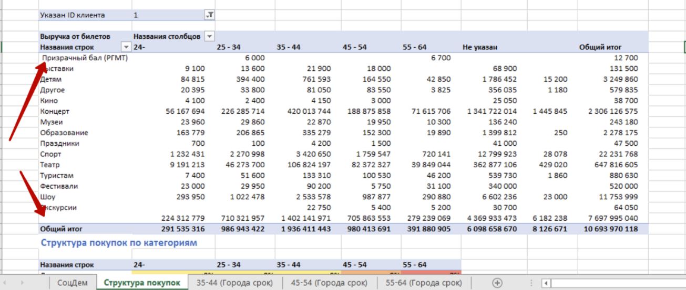Select the Призрачный бал (РГМТ) row label
This screenshot has height=290, width=686.
pyautogui.click(x=84, y=58)
